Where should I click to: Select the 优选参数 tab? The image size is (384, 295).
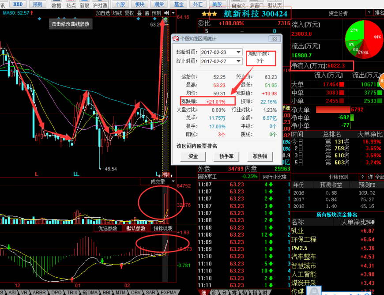pos(108,228)
